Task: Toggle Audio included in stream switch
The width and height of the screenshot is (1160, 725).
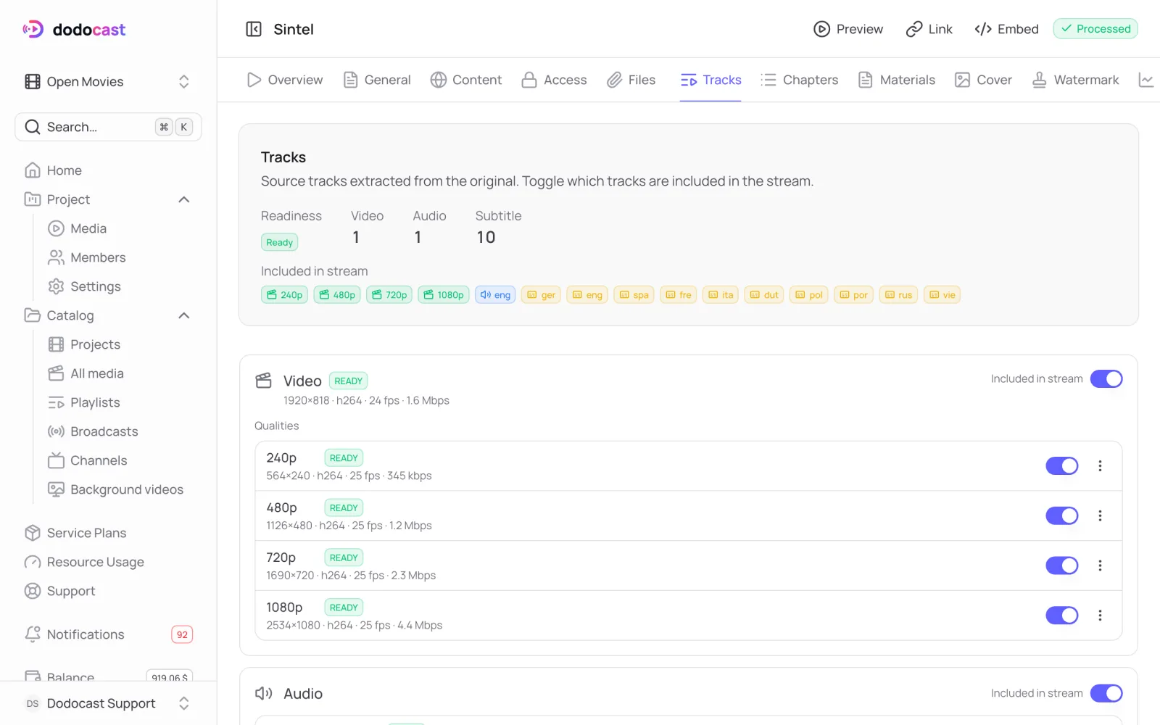Action: [x=1106, y=693]
